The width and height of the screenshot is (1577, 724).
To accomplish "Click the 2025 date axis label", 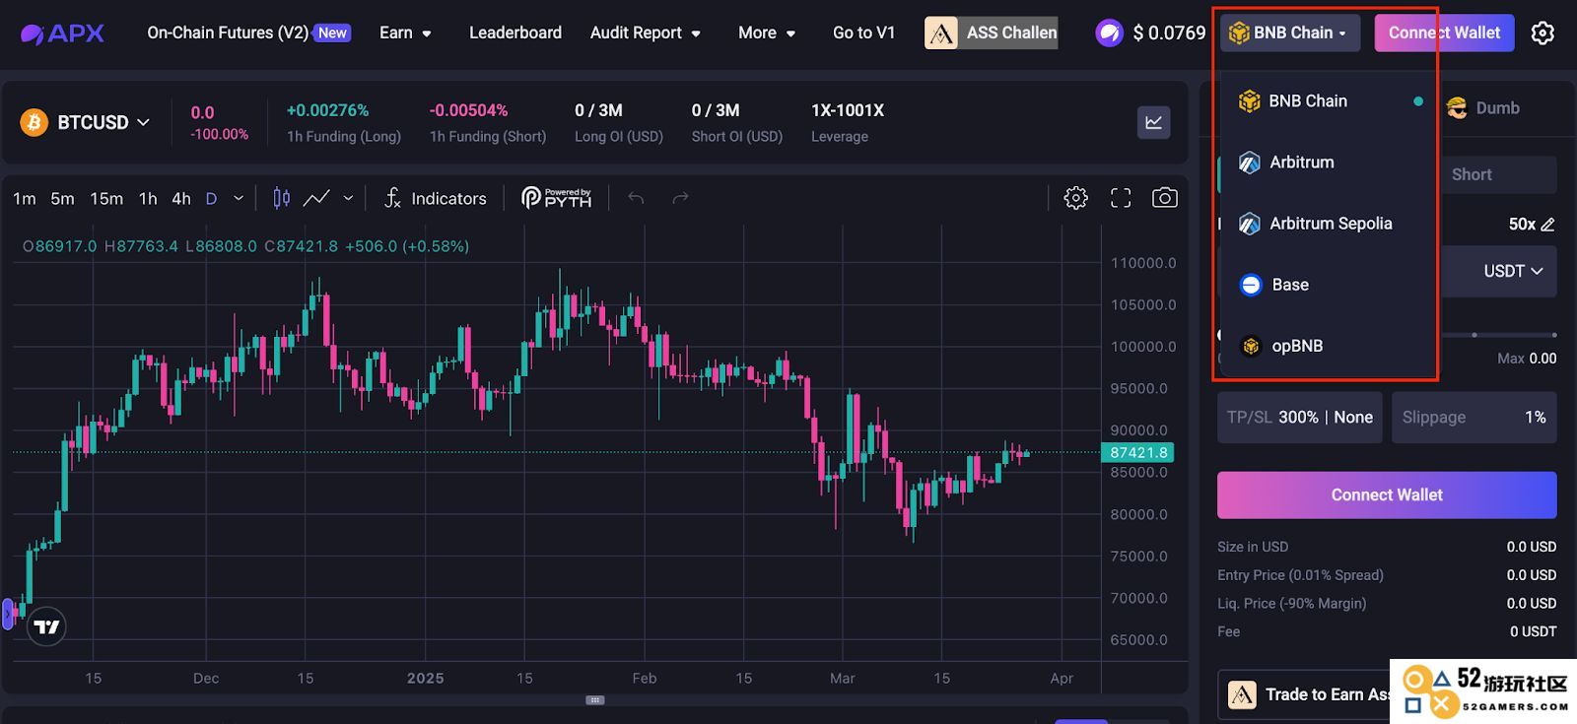I will 426,678.
